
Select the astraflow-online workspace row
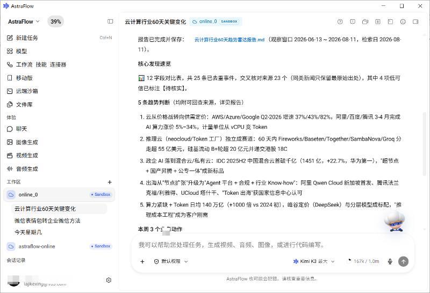point(59,246)
